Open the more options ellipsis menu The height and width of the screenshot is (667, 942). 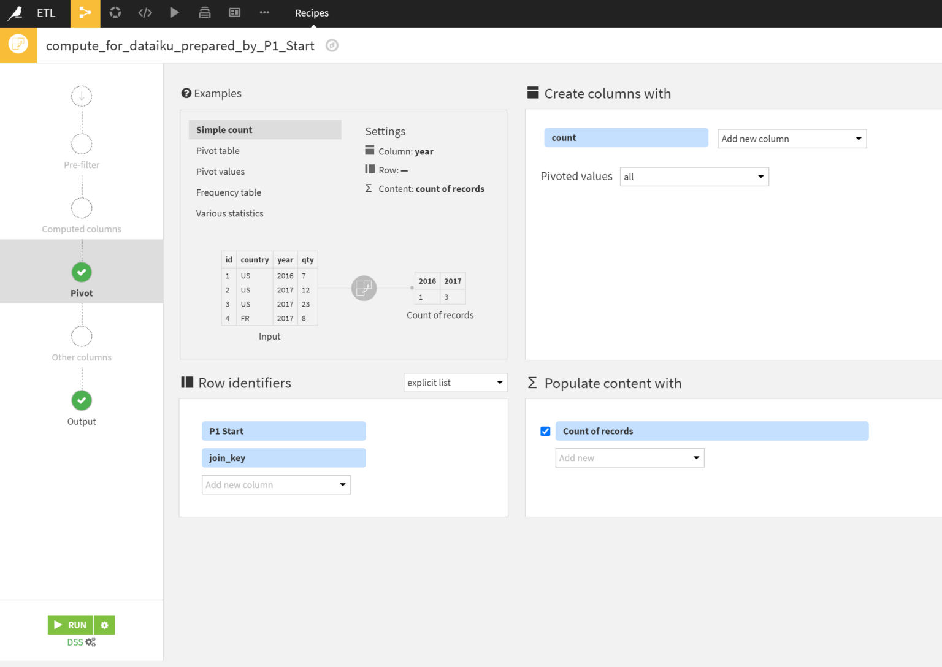pos(264,13)
